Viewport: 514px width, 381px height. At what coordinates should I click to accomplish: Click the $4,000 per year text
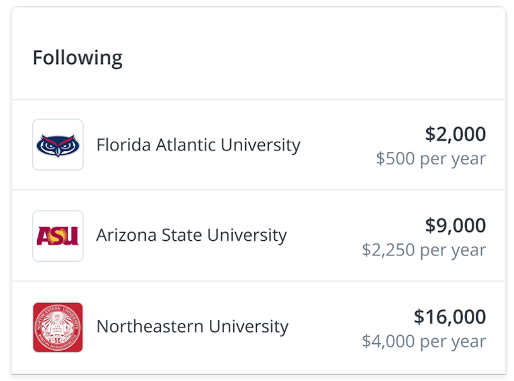tap(424, 341)
